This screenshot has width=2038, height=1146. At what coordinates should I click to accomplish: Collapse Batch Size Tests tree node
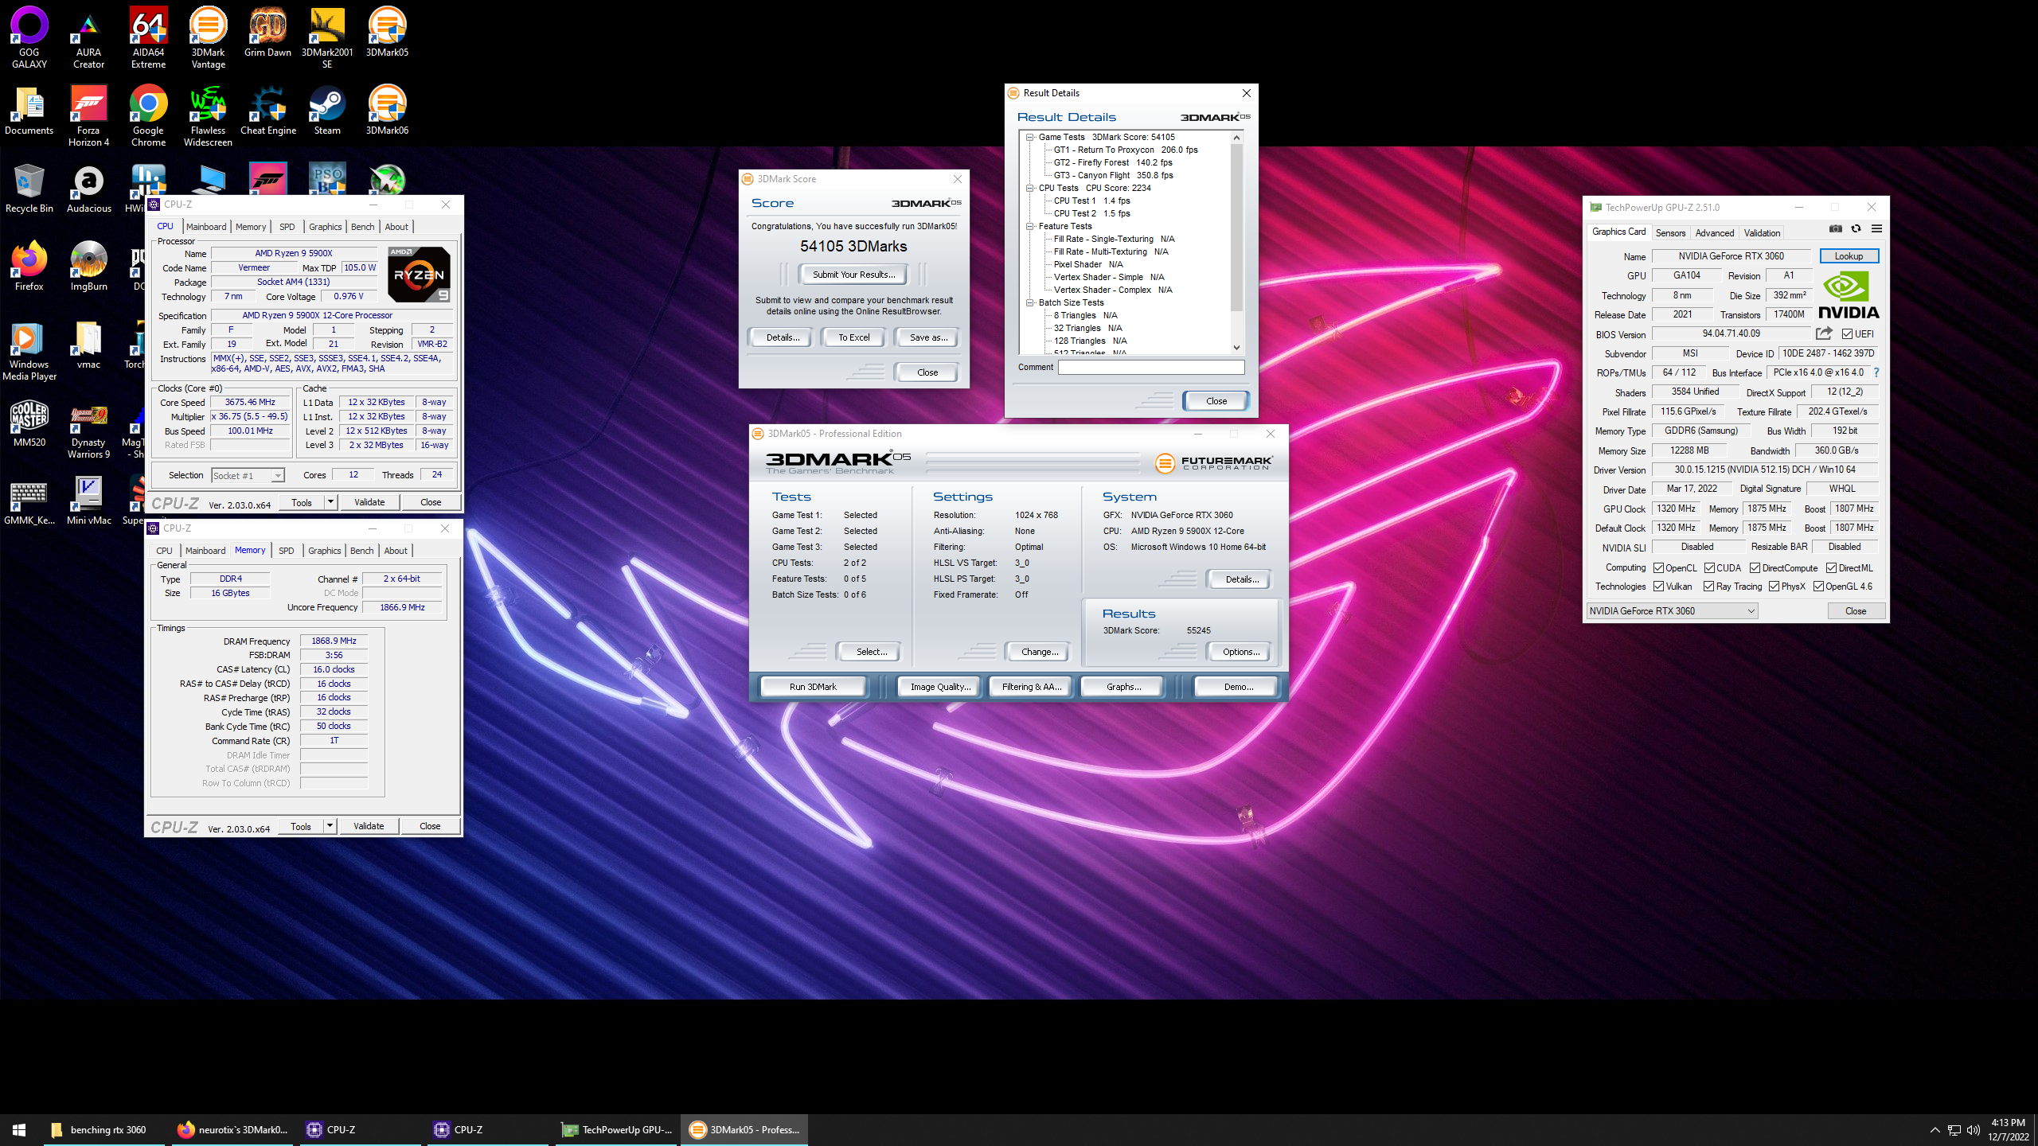pyautogui.click(x=1029, y=302)
